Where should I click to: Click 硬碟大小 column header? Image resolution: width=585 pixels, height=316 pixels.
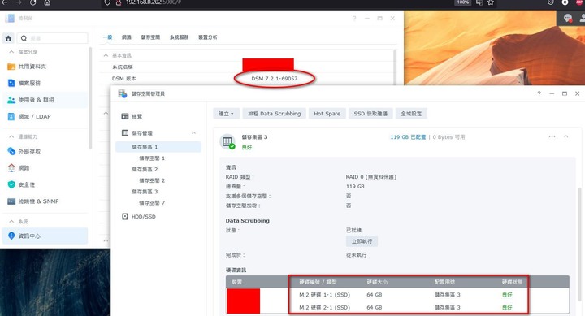pos(377,282)
